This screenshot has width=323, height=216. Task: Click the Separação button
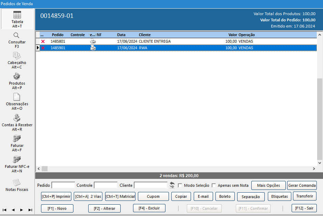tap(251, 197)
